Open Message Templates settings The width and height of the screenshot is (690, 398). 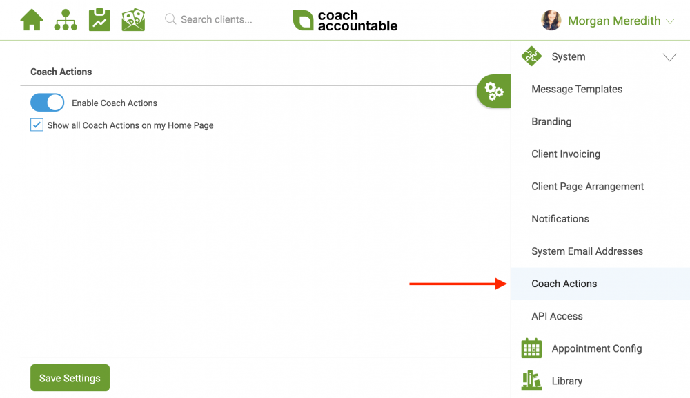tap(577, 90)
